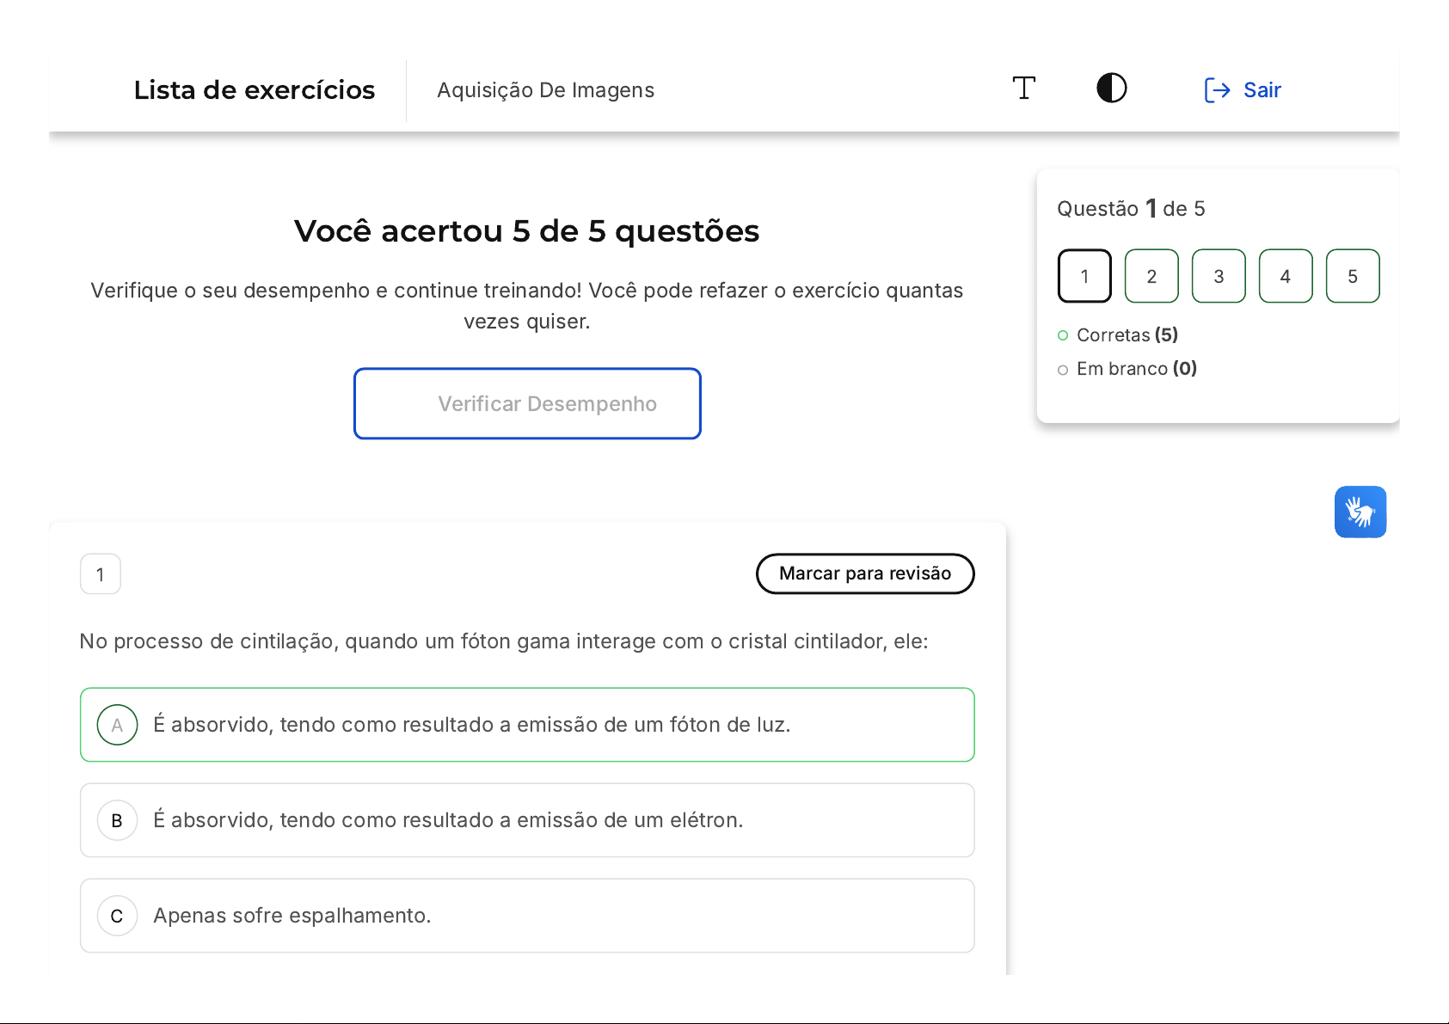Viewport: 1449px width, 1024px height.
Task: Click the Corretas (5) legend item
Action: pos(1118,334)
